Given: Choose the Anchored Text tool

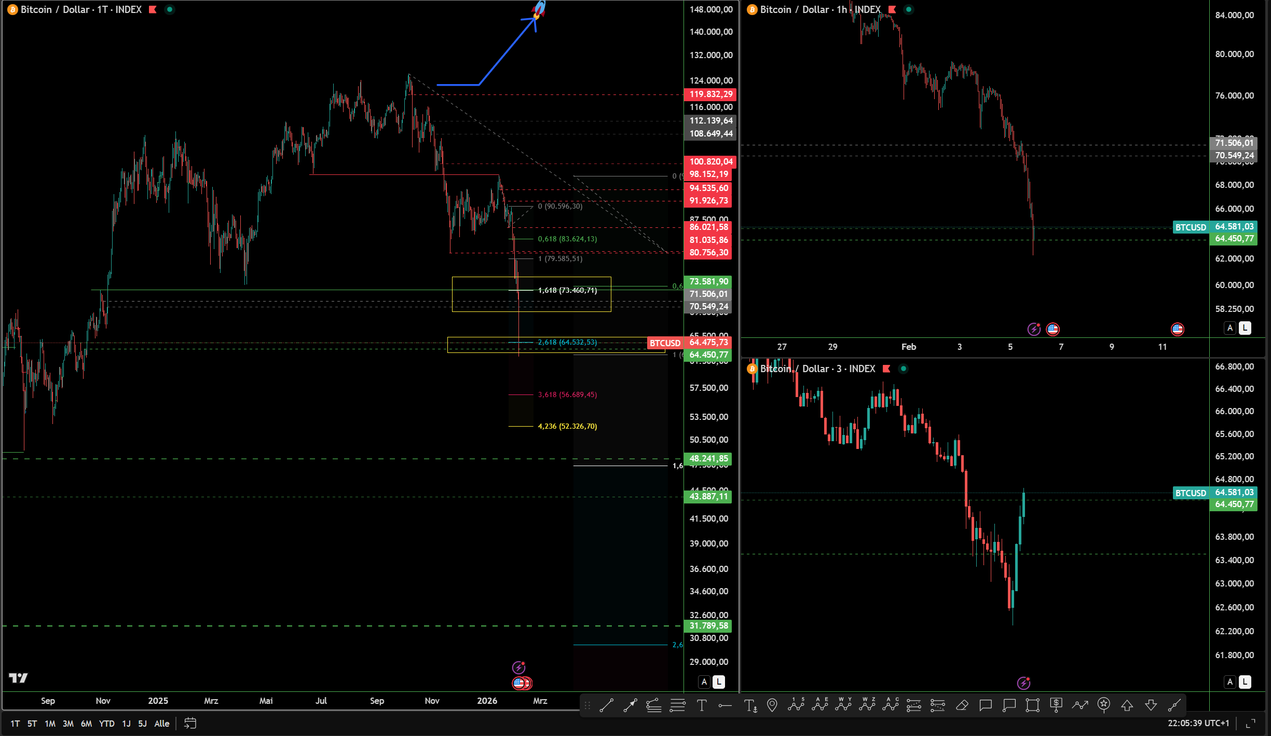Looking at the screenshot, I should pos(750,705).
